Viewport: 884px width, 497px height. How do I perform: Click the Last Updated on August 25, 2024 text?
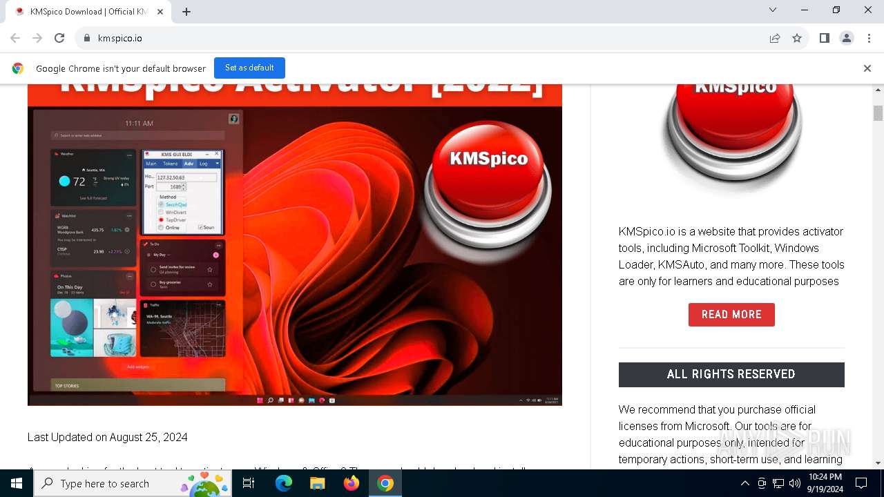(x=108, y=437)
